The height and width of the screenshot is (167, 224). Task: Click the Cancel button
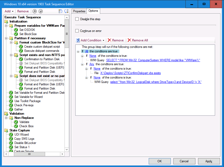coord(184,161)
